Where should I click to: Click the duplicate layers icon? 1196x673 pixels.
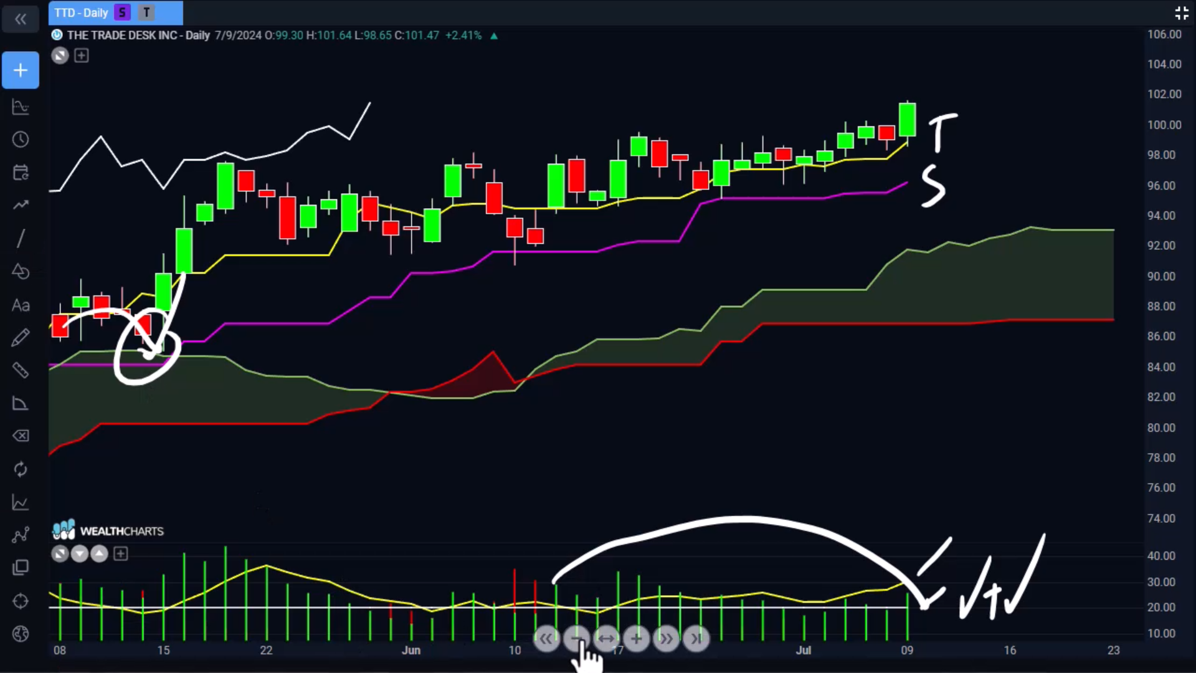click(x=21, y=568)
